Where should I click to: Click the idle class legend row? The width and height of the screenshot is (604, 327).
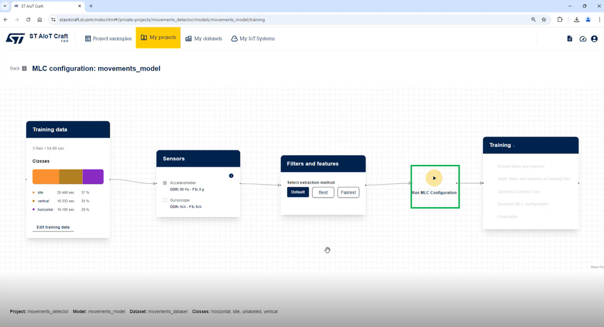click(x=61, y=193)
